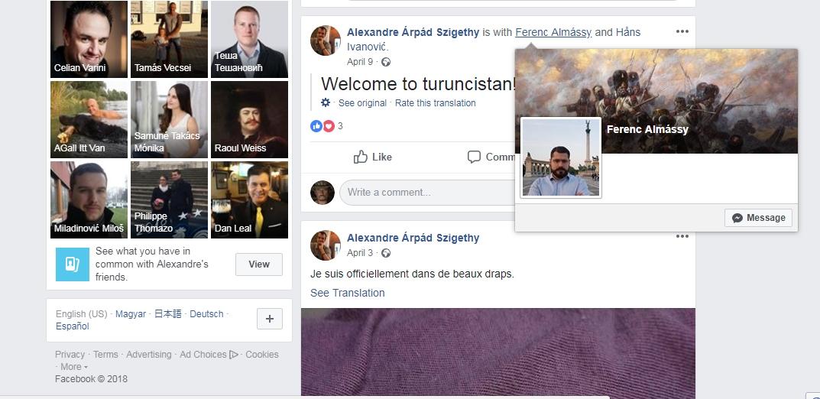Open the three-dot menu for the April 3 post
Screen dimensions: 820x399
tap(682, 236)
